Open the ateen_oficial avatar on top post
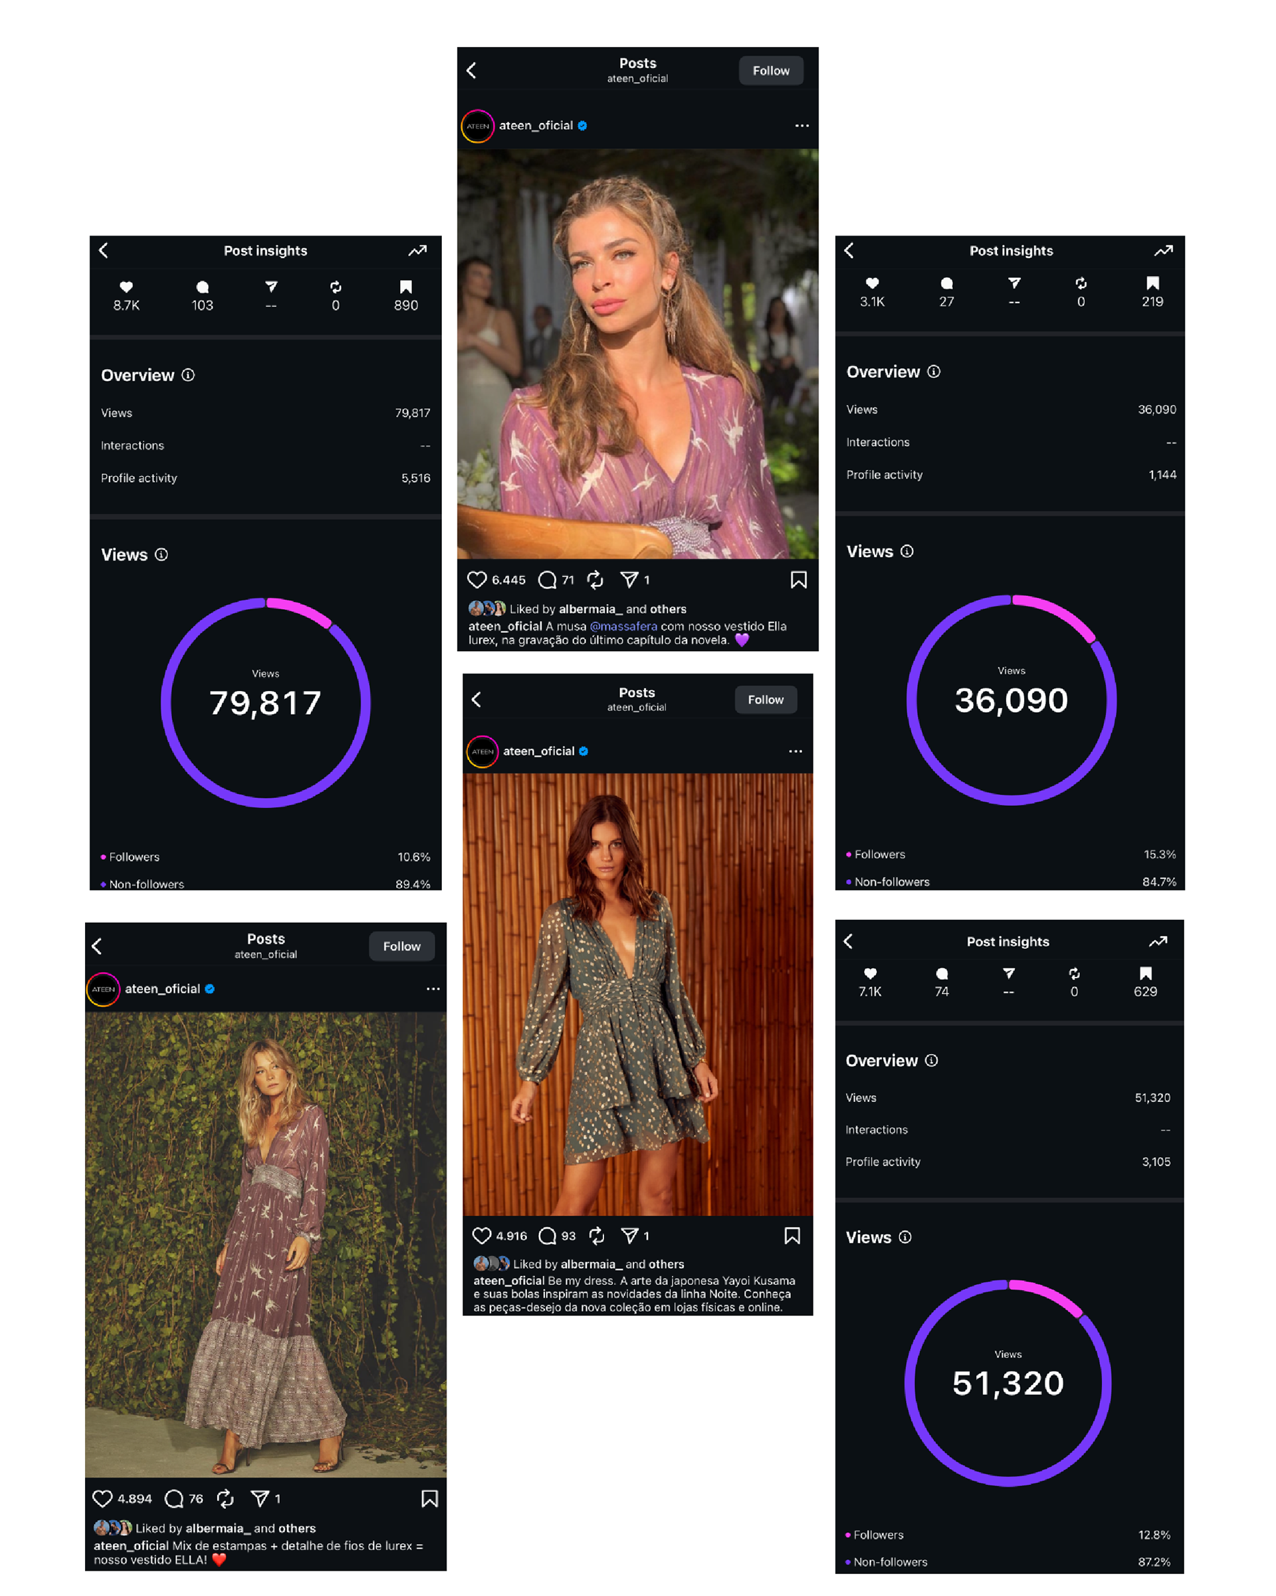This screenshot has height=1596, width=1276. 478,126
